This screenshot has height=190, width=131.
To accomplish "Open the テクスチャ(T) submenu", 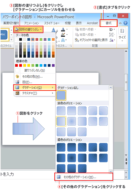I will (35, 93).
